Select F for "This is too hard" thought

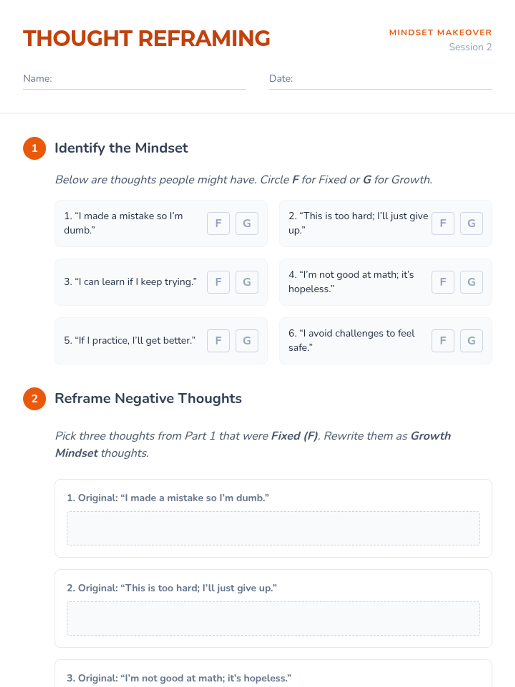[x=443, y=223]
